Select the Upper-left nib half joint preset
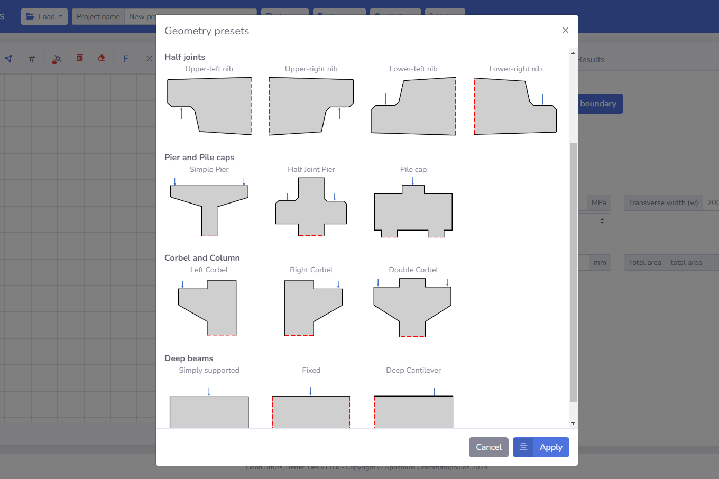719x479 pixels. pyautogui.click(x=209, y=106)
